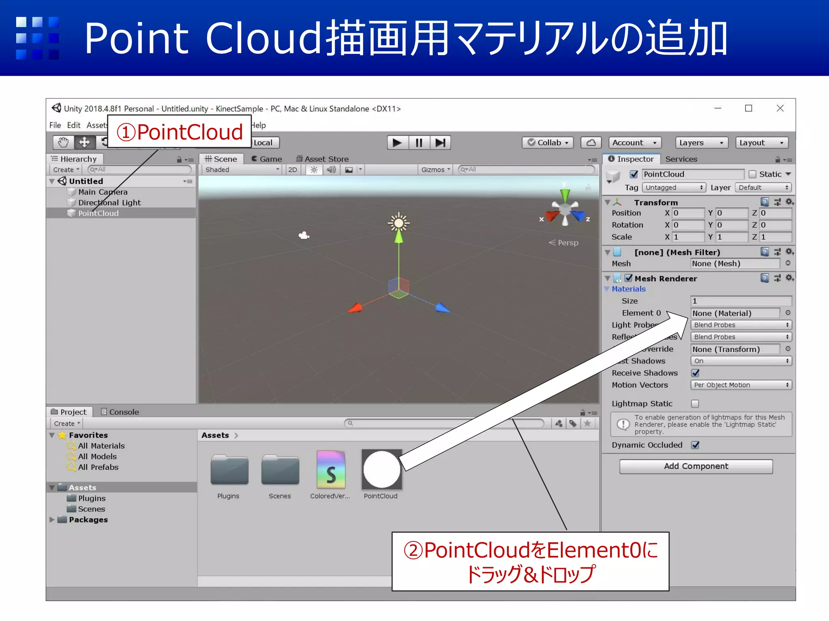Open the Collab dropdown
This screenshot has height=621, width=829.
tap(548, 143)
